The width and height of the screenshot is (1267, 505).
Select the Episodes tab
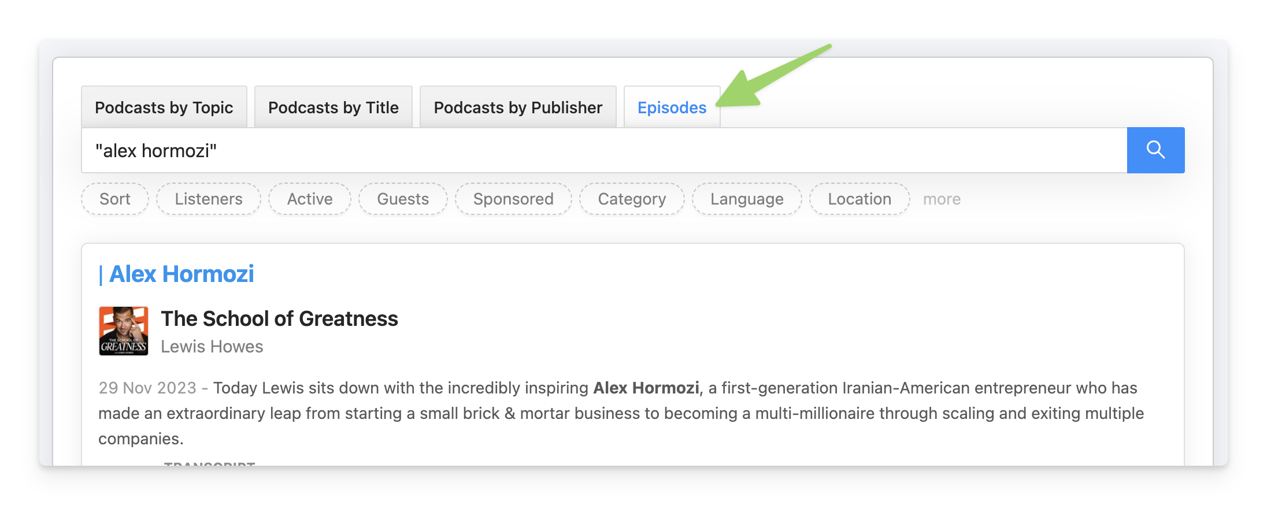point(672,107)
